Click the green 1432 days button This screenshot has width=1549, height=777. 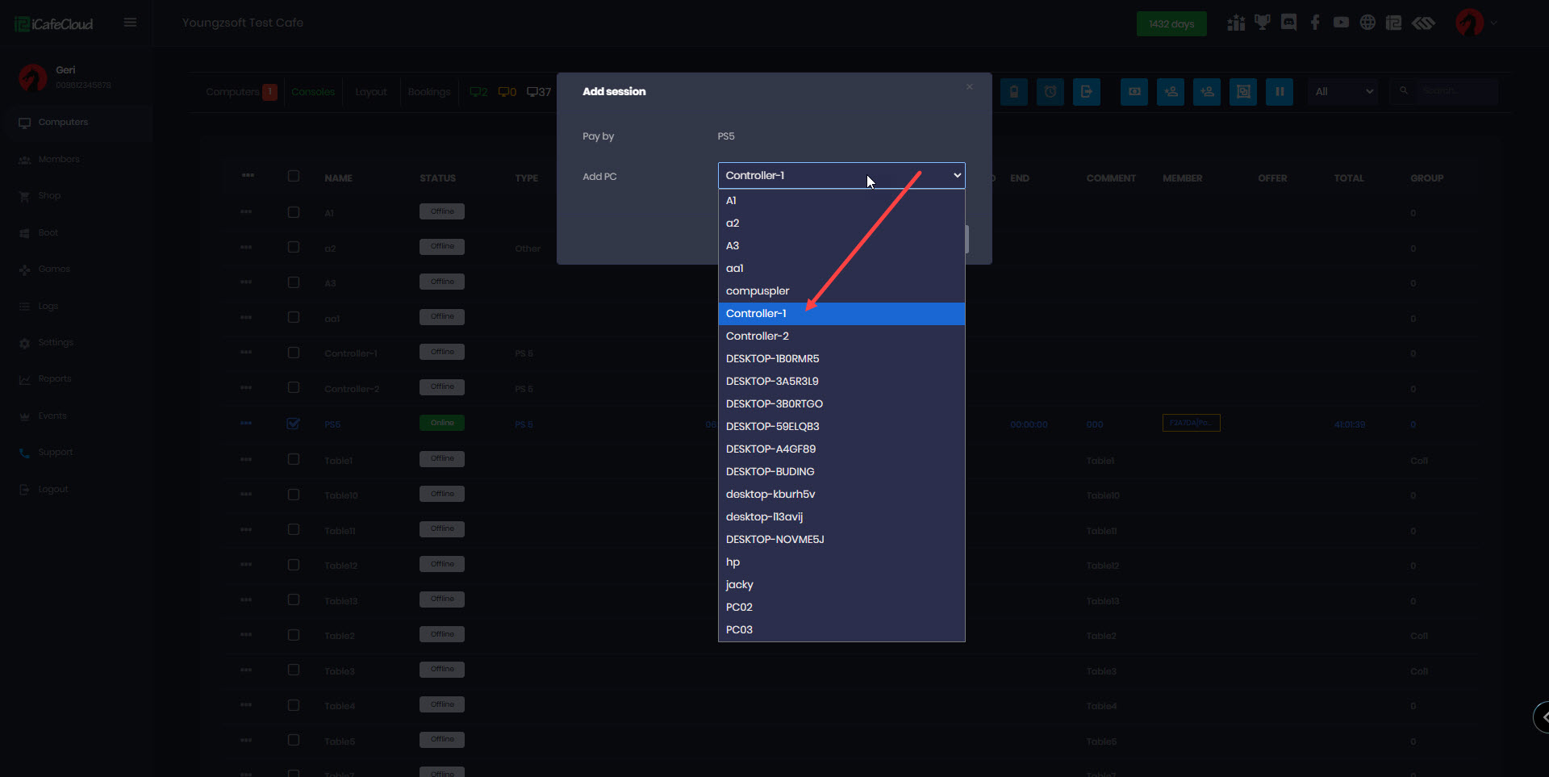pos(1171,24)
